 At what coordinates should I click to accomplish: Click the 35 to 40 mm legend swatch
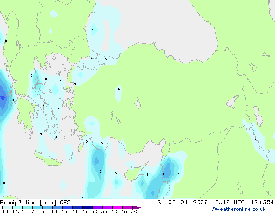pyautogui.click(x=108, y=207)
